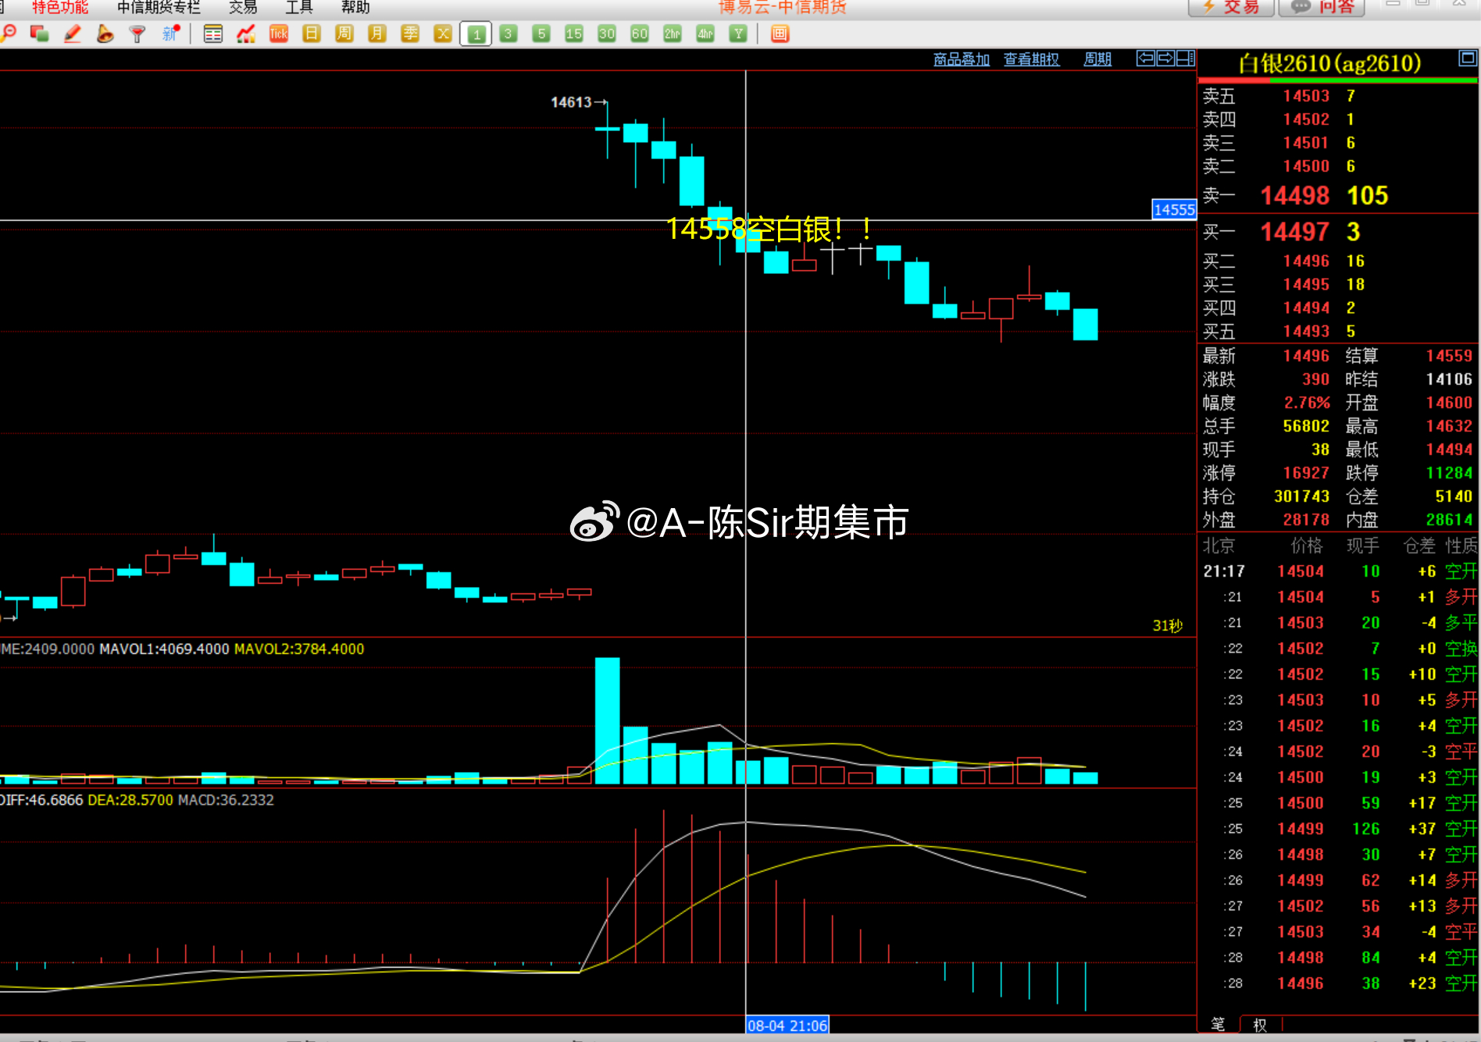Screen dimensions: 1481x1042
Task: Open the funnel filter tool
Action: point(137,34)
